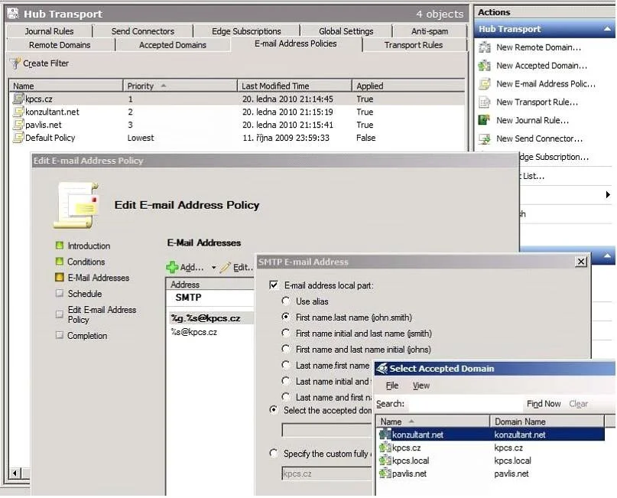Open the Accepted Domains tab
The width and height of the screenshot is (617, 498).
172,45
